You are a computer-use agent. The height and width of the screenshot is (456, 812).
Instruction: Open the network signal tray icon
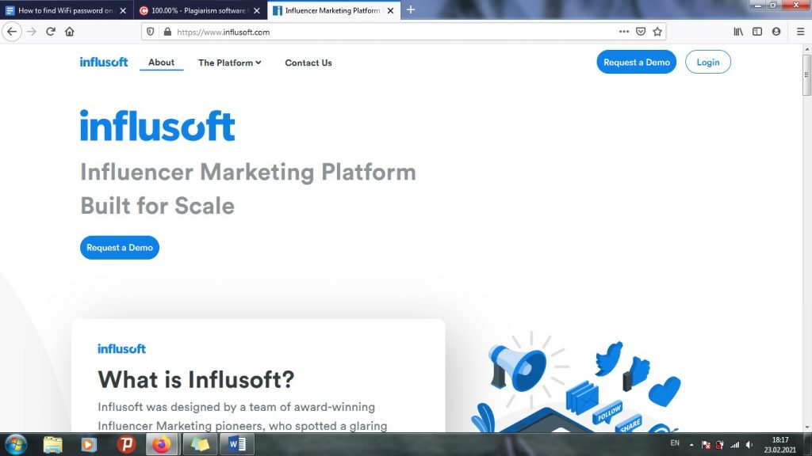(x=734, y=445)
